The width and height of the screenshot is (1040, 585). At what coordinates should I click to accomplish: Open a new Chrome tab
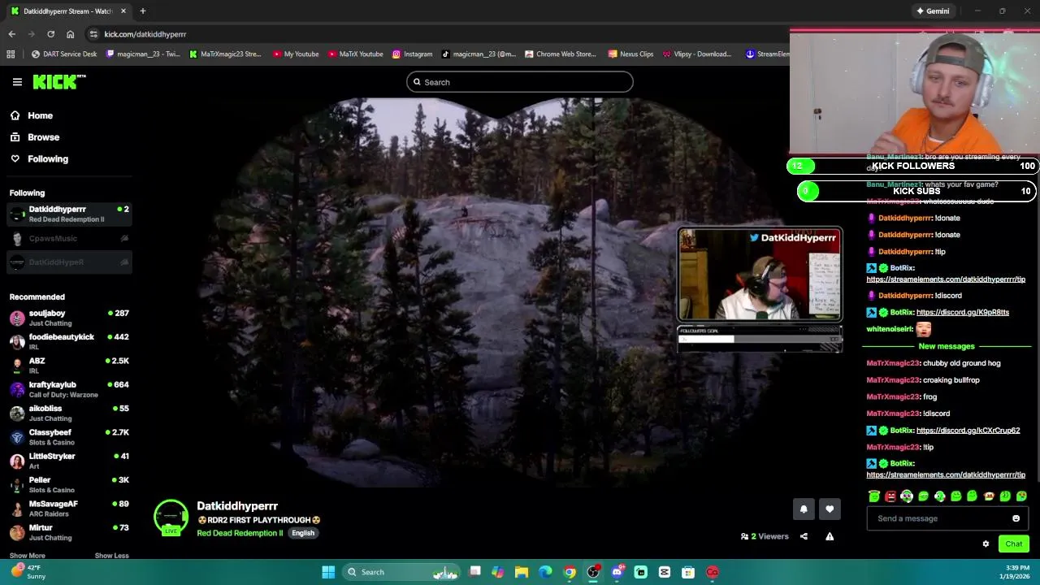pos(142,11)
